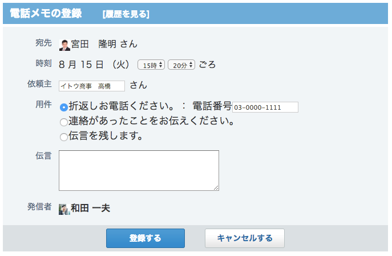Click 宮田 隆明's profile avatar icon

tap(64, 45)
